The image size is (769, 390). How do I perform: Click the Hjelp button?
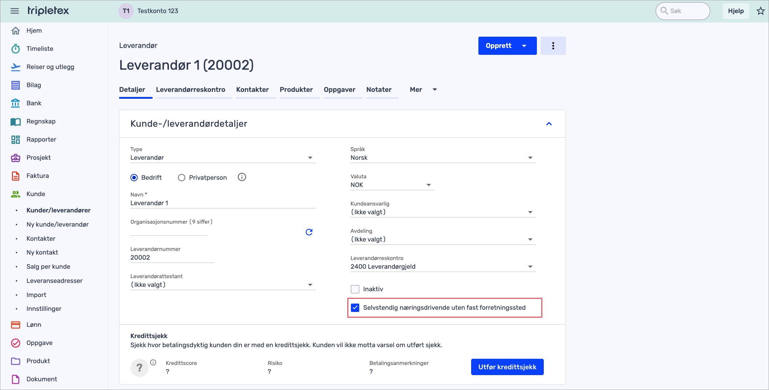(x=736, y=11)
